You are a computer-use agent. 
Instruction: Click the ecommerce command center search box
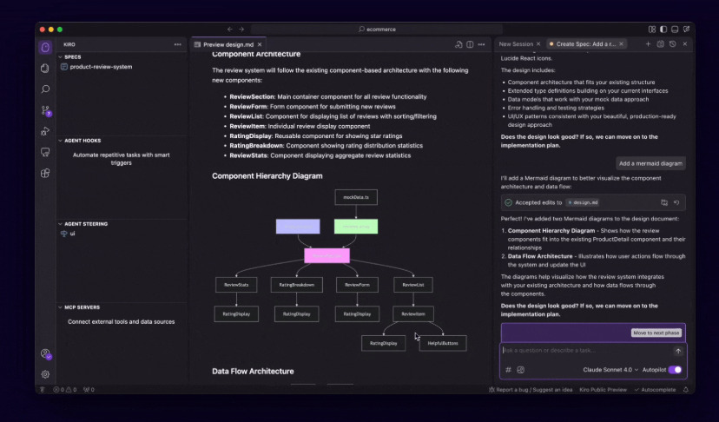pos(377,29)
